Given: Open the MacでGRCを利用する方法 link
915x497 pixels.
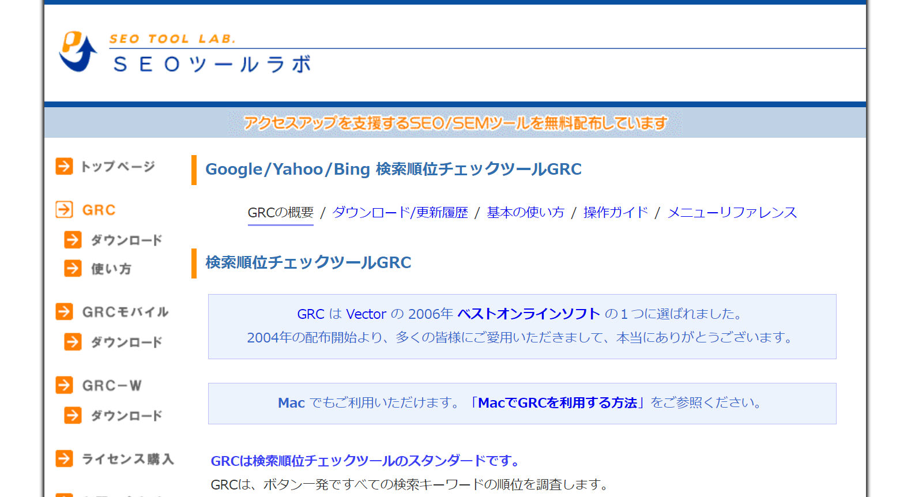Looking at the screenshot, I should (x=558, y=403).
